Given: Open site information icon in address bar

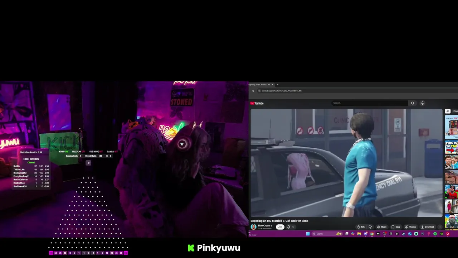Looking at the screenshot, I should click(259, 91).
